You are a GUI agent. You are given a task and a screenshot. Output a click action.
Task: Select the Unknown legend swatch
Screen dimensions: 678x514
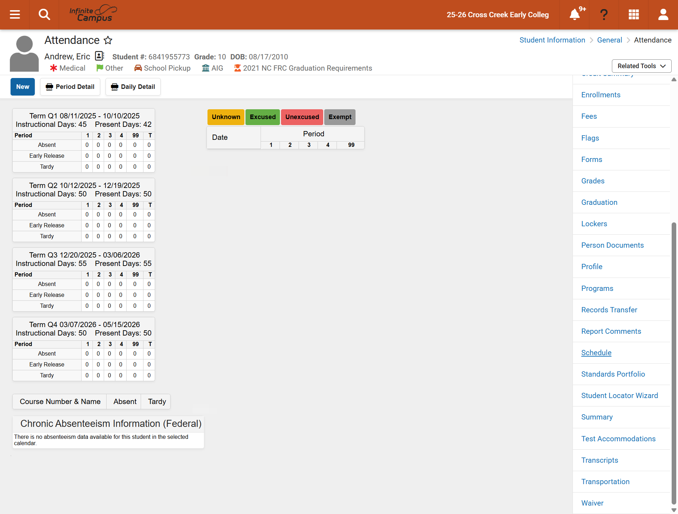click(226, 117)
